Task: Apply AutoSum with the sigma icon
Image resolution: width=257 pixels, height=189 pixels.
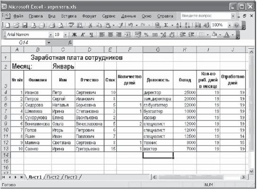Action: click(166, 25)
